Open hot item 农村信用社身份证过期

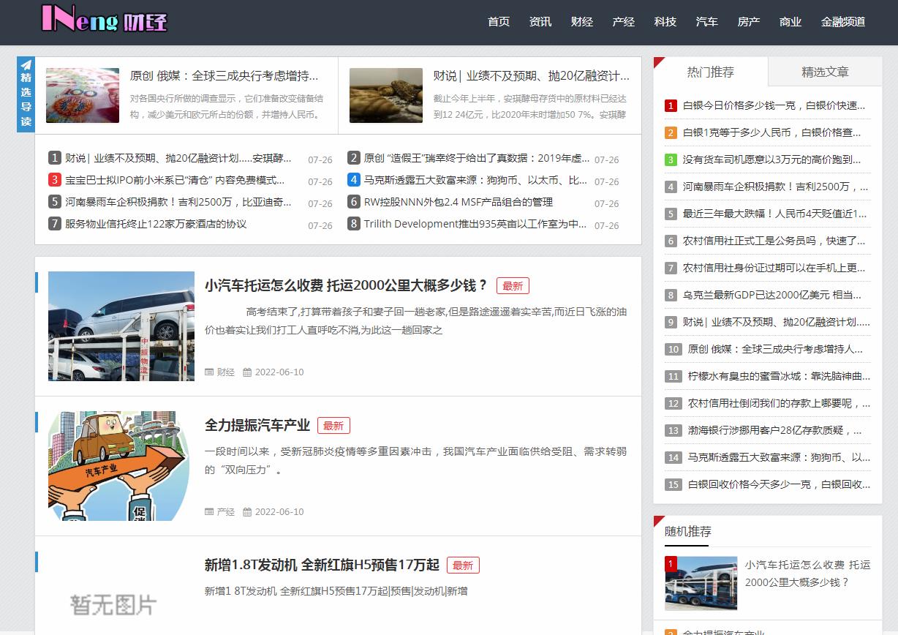click(x=774, y=268)
